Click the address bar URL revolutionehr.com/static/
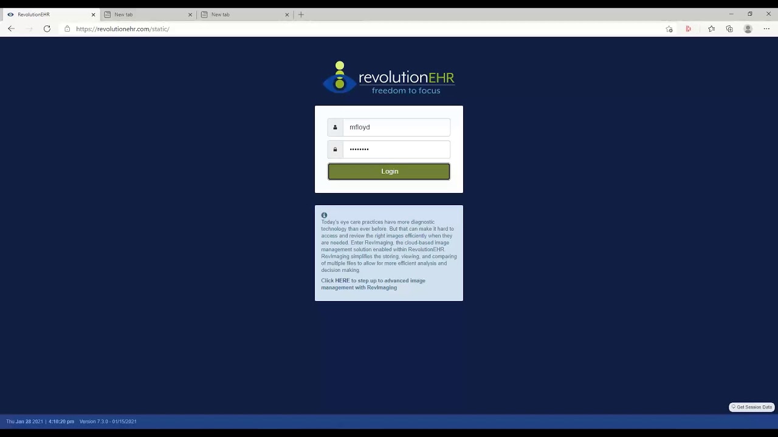The height and width of the screenshot is (437, 778). (123, 29)
